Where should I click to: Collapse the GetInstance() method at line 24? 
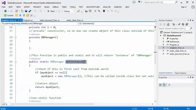click(16, 62)
